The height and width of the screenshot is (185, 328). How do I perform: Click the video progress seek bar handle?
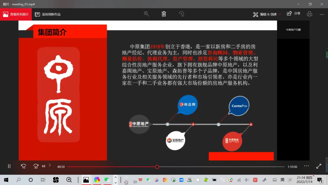point(157,167)
